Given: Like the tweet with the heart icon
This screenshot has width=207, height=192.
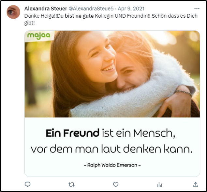Looking at the screenshot, I should coord(116,184).
